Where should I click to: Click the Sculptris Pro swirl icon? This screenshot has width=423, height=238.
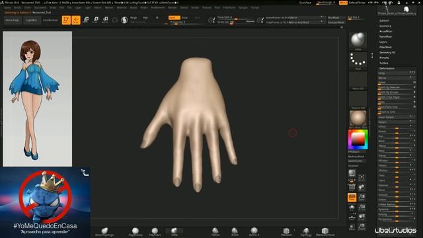[124, 20]
